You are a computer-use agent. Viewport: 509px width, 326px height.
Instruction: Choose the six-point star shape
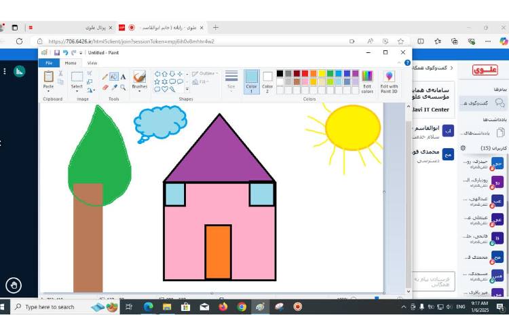pyautogui.click(x=165, y=81)
